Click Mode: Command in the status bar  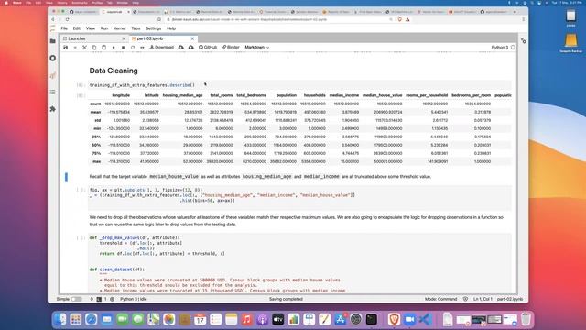point(441,299)
